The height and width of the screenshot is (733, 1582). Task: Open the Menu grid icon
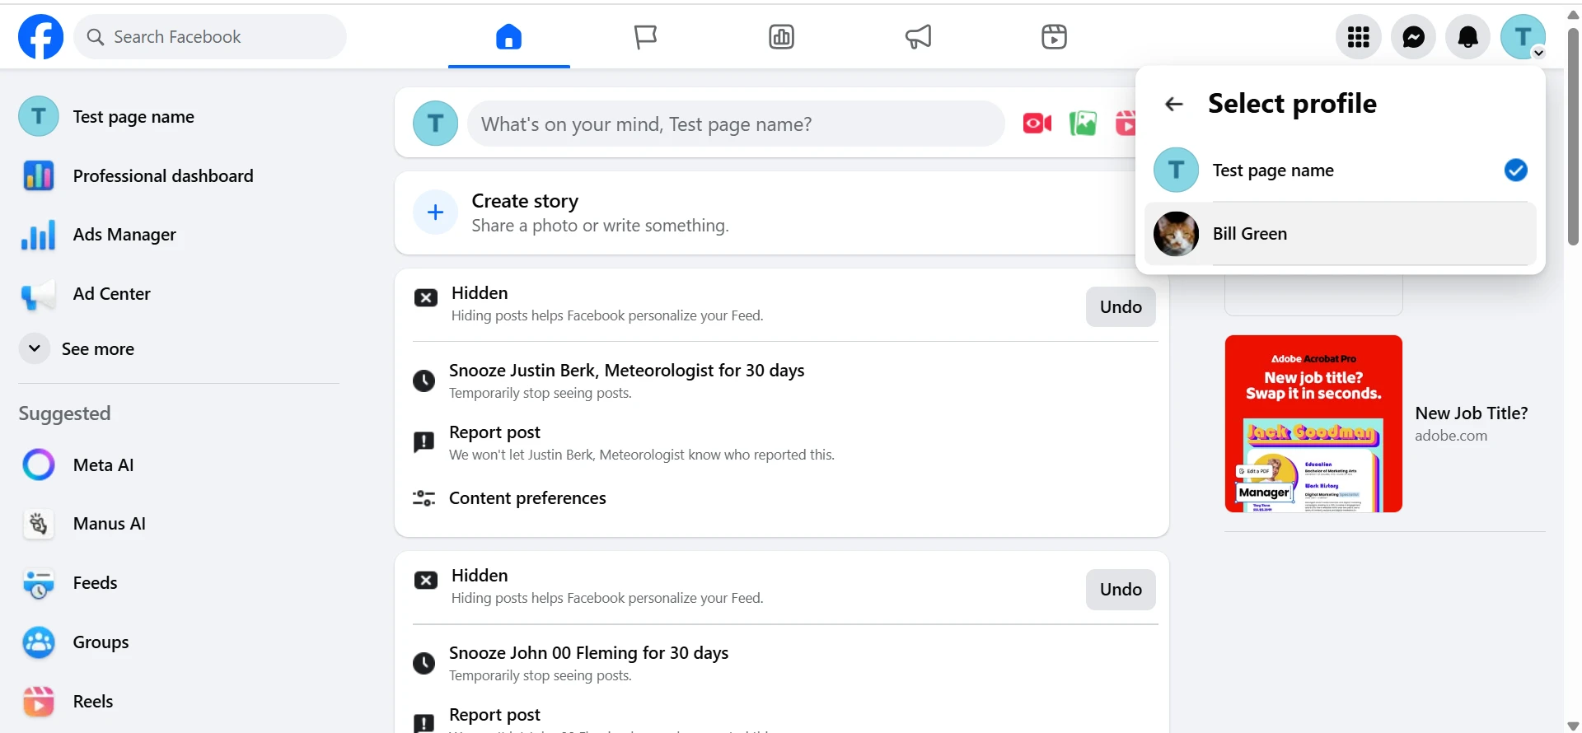tap(1359, 37)
